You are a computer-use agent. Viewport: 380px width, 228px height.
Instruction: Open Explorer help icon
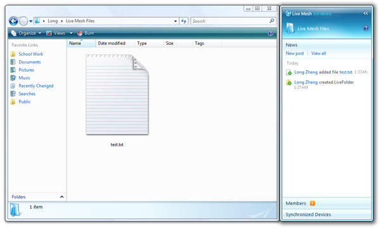tap(270, 34)
